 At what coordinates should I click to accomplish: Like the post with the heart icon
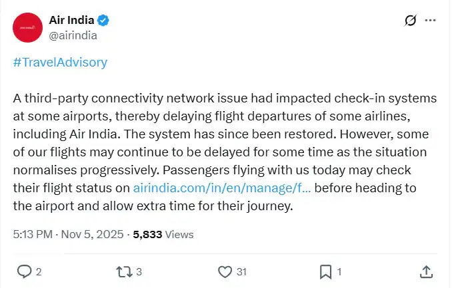[225, 271]
